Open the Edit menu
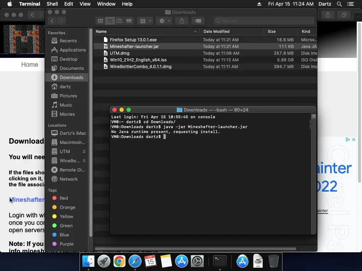The height and width of the screenshot is (271, 362). point(69,4)
